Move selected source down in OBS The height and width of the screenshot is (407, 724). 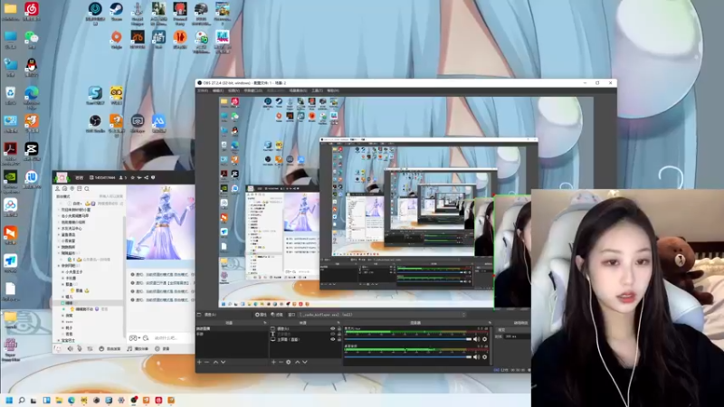[x=305, y=363]
